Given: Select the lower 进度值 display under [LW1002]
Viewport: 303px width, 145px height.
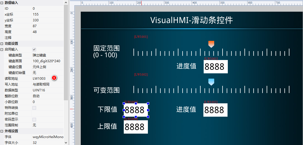Looking at the screenshot, I should 216,110.
